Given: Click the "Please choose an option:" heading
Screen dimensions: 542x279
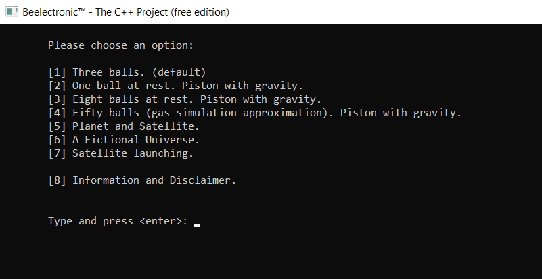Looking at the screenshot, I should click(x=120, y=45).
